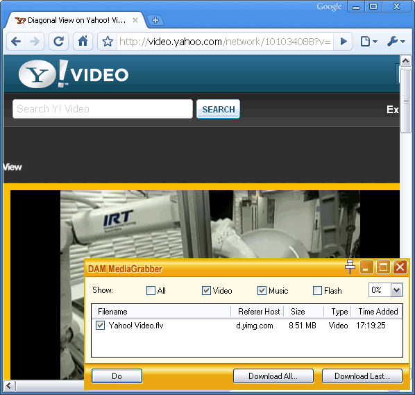
Task: Open a new browser tab
Action: click(x=155, y=20)
